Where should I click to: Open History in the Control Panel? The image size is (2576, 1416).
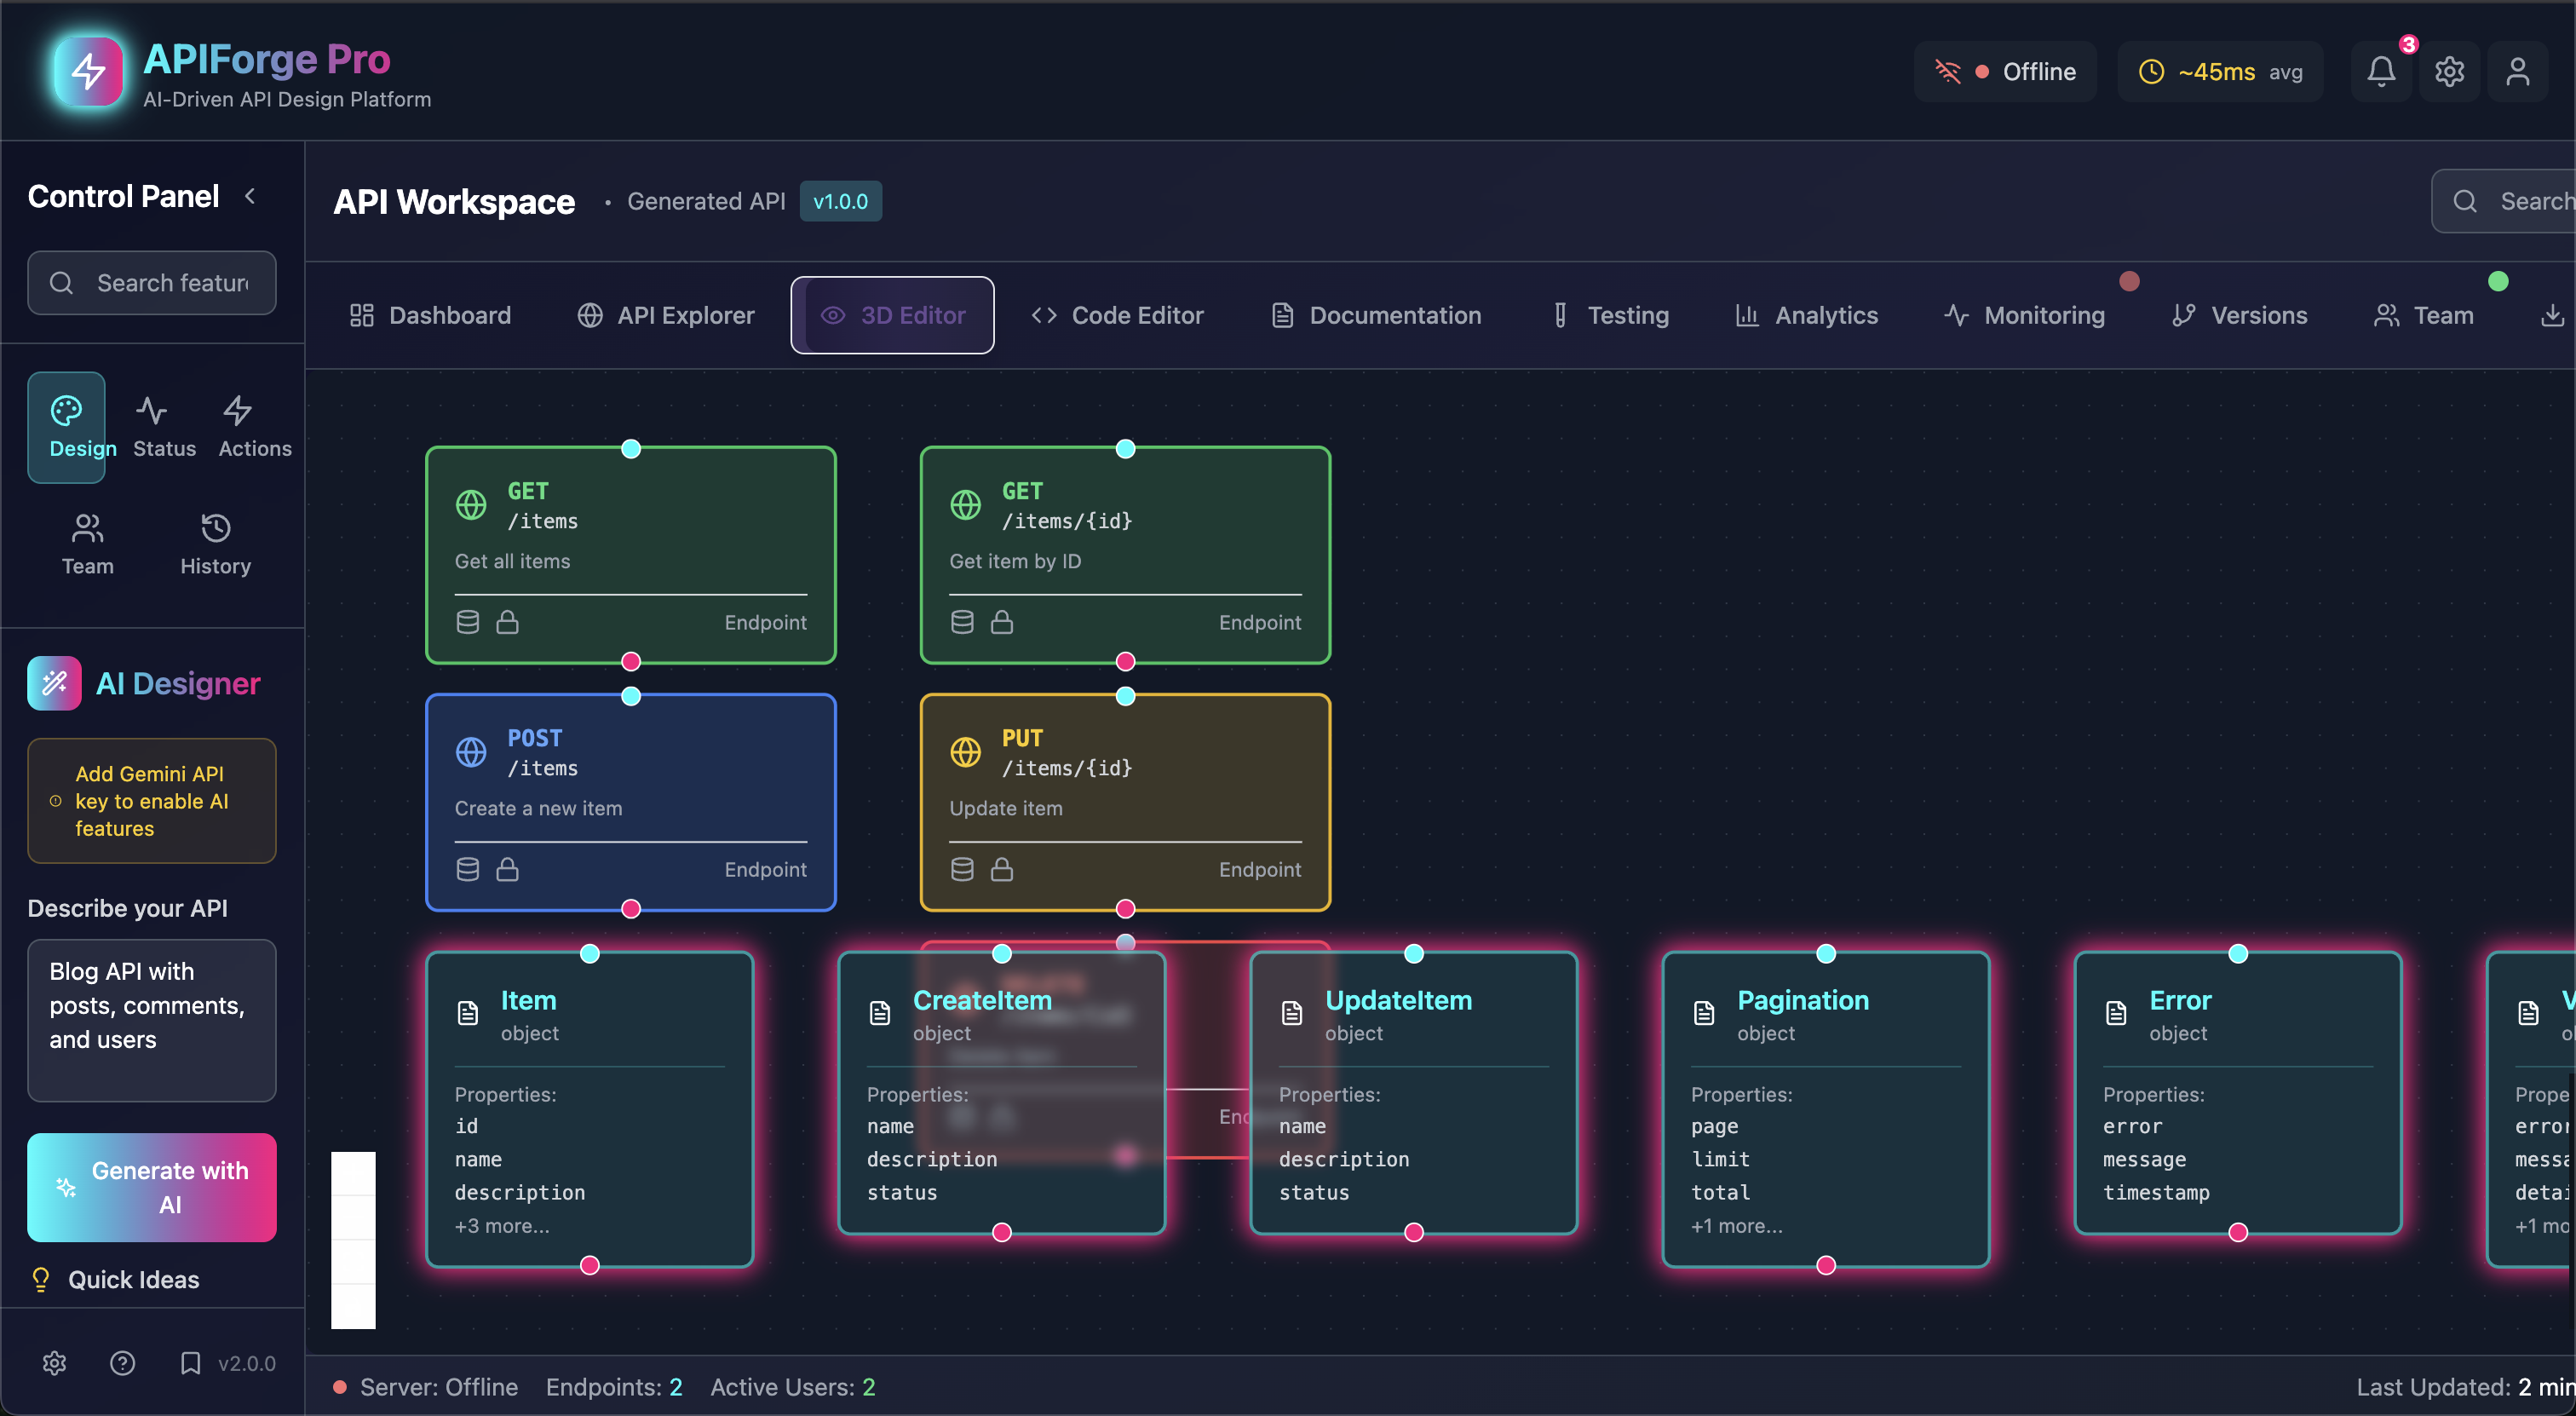pos(215,544)
